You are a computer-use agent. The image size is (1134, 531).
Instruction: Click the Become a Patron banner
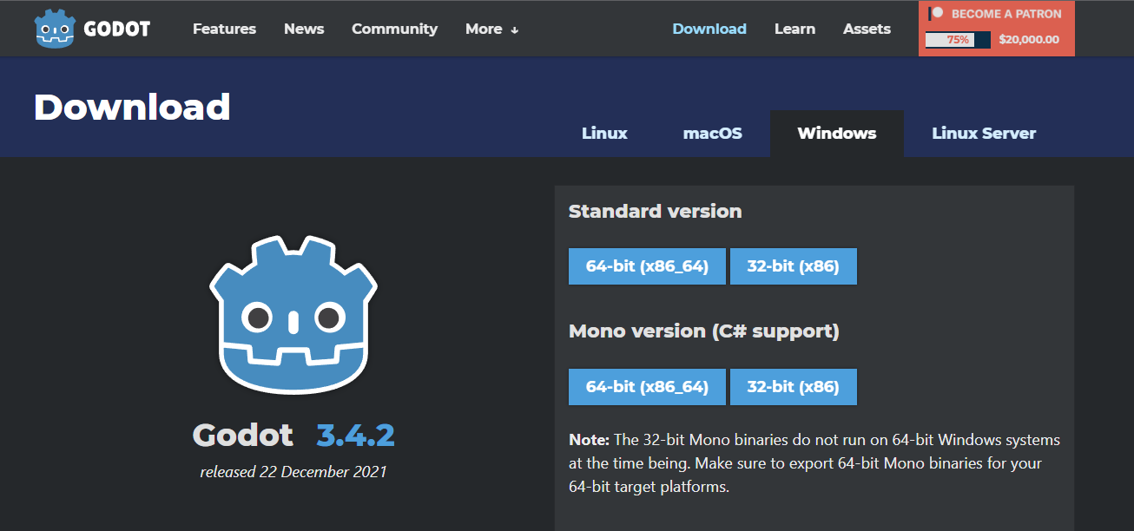pos(997,29)
